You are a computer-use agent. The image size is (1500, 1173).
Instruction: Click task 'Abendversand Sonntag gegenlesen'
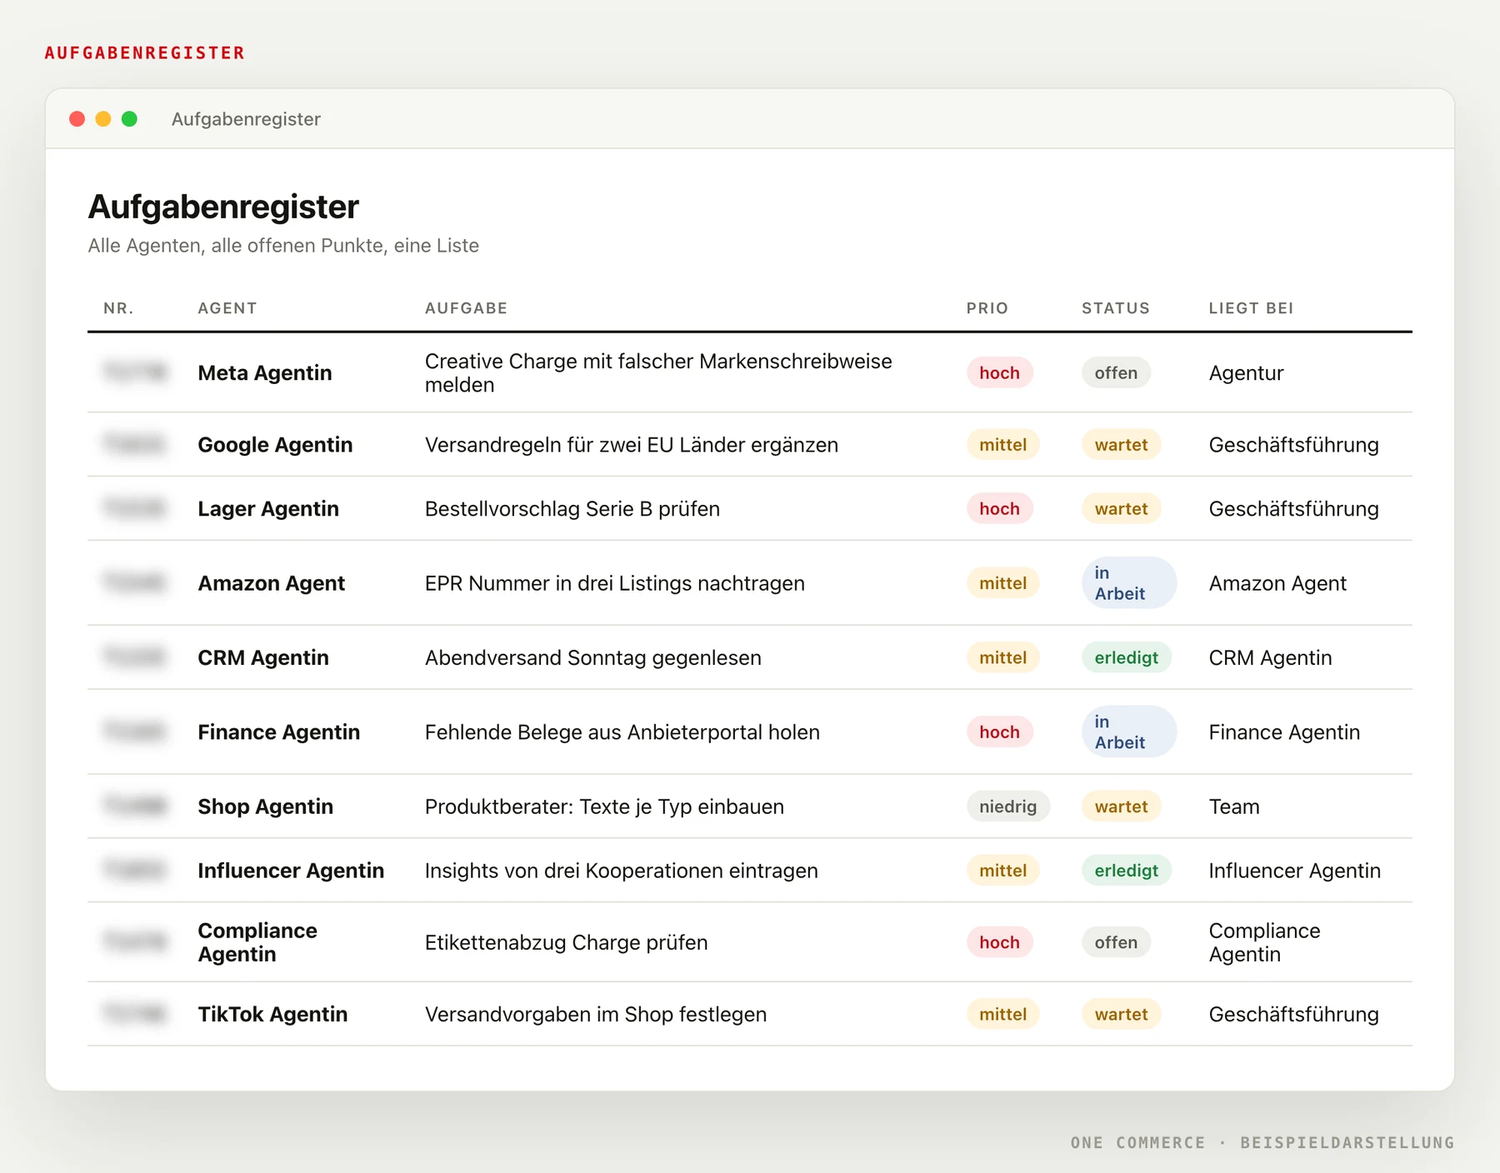(x=593, y=658)
